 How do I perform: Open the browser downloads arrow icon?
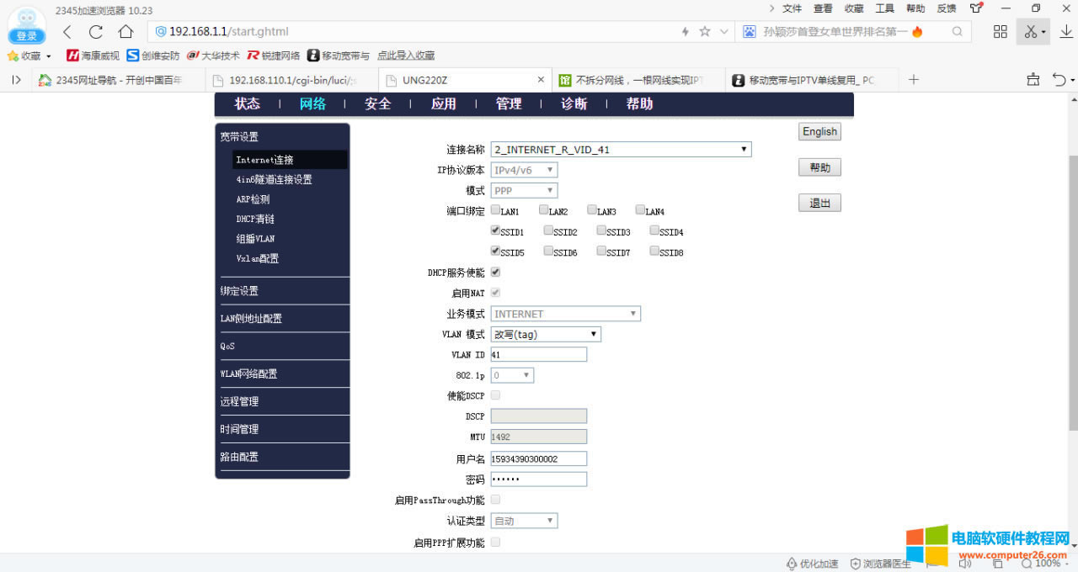pyautogui.click(x=1066, y=32)
